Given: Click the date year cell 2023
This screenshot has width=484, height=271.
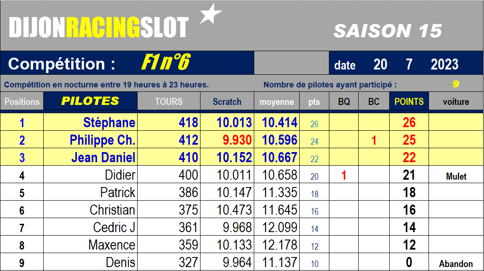Looking at the screenshot, I should click(445, 65).
